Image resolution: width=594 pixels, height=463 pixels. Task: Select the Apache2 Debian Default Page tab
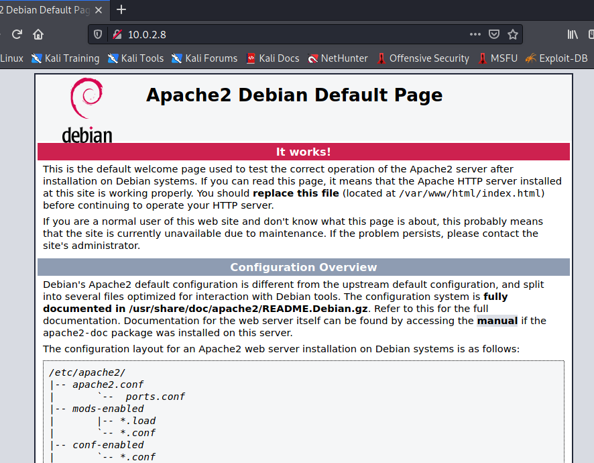pyautogui.click(x=46, y=10)
